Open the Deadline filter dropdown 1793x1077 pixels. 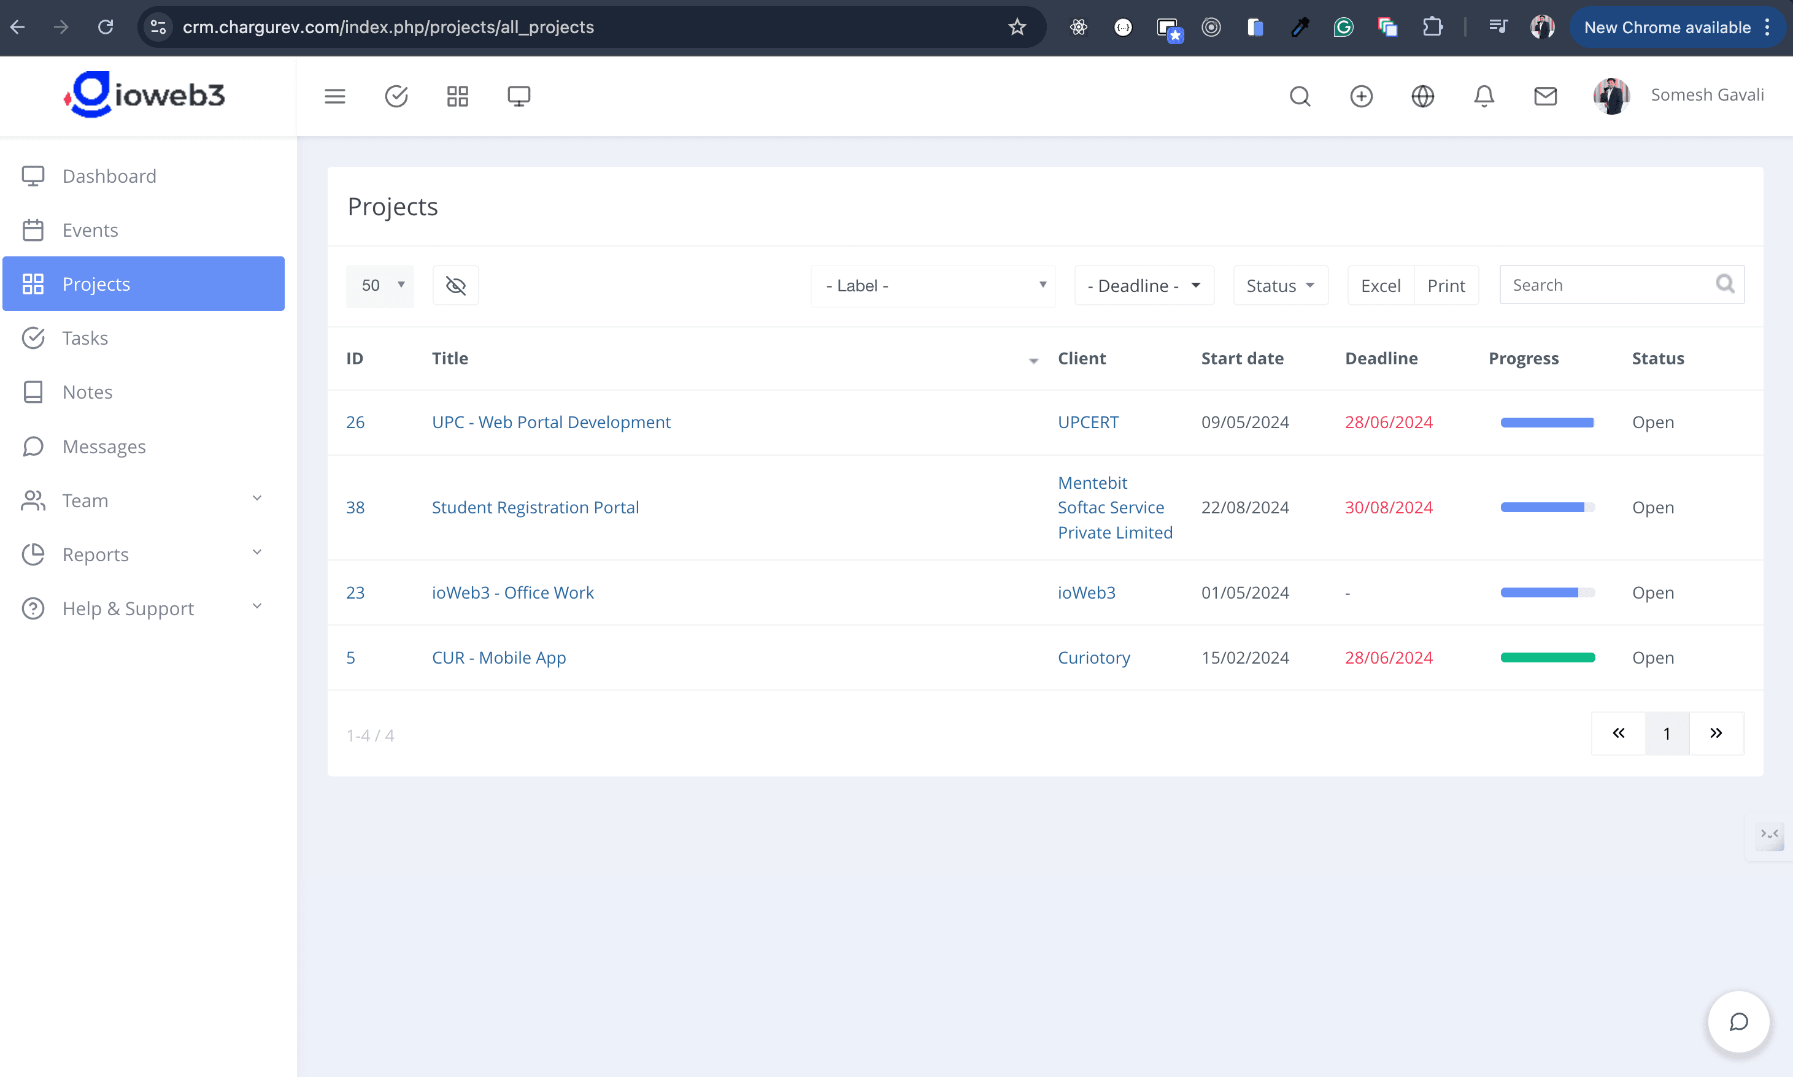point(1143,286)
